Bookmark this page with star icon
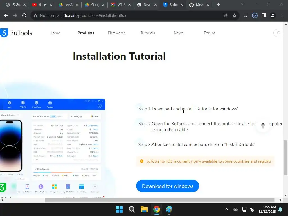The image size is (288, 216). (x=235, y=16)
